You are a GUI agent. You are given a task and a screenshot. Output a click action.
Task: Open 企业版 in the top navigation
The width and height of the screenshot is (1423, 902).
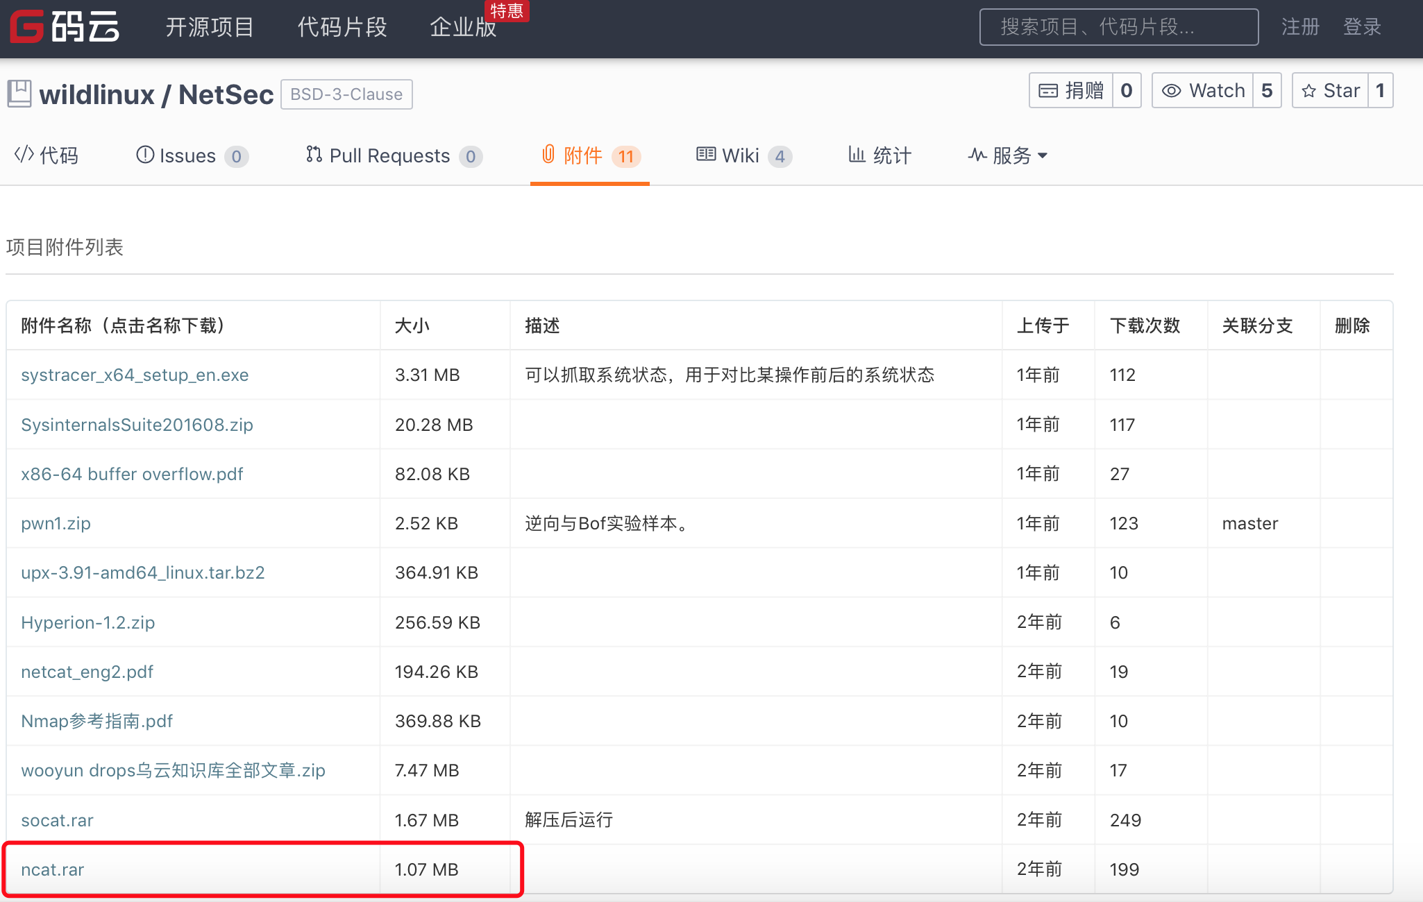click(x=463, y=27)
